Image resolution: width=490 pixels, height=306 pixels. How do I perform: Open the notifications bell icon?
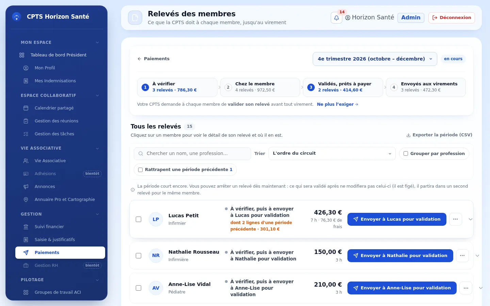(x=336, y=18)
